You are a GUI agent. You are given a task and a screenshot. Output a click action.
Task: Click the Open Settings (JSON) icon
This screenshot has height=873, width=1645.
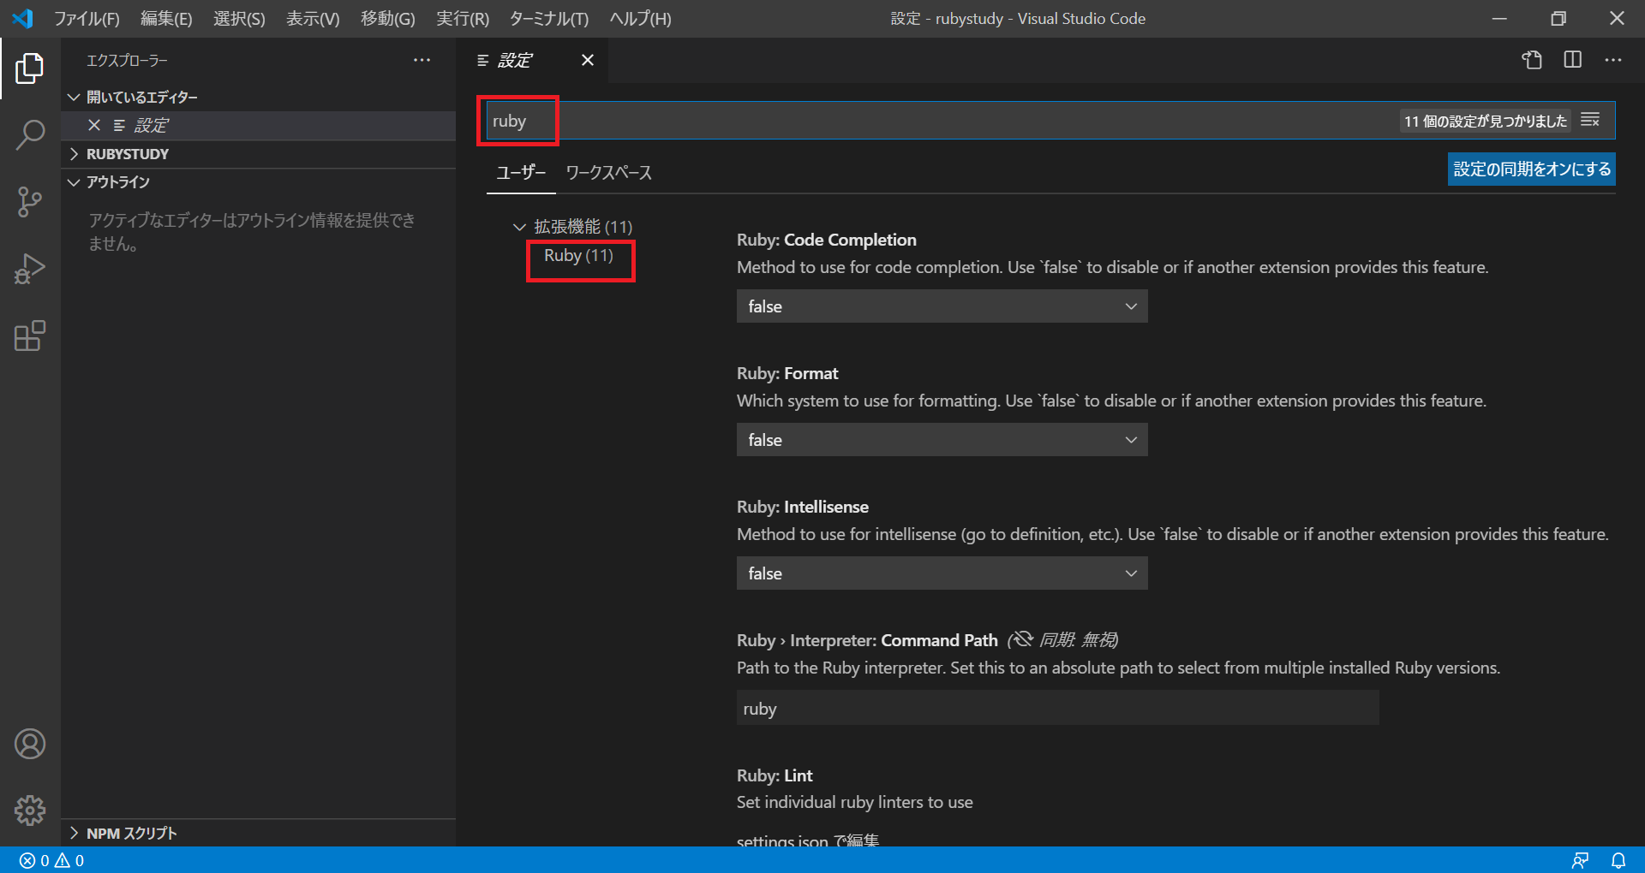pyautogui.click(x=1532, y=60)
